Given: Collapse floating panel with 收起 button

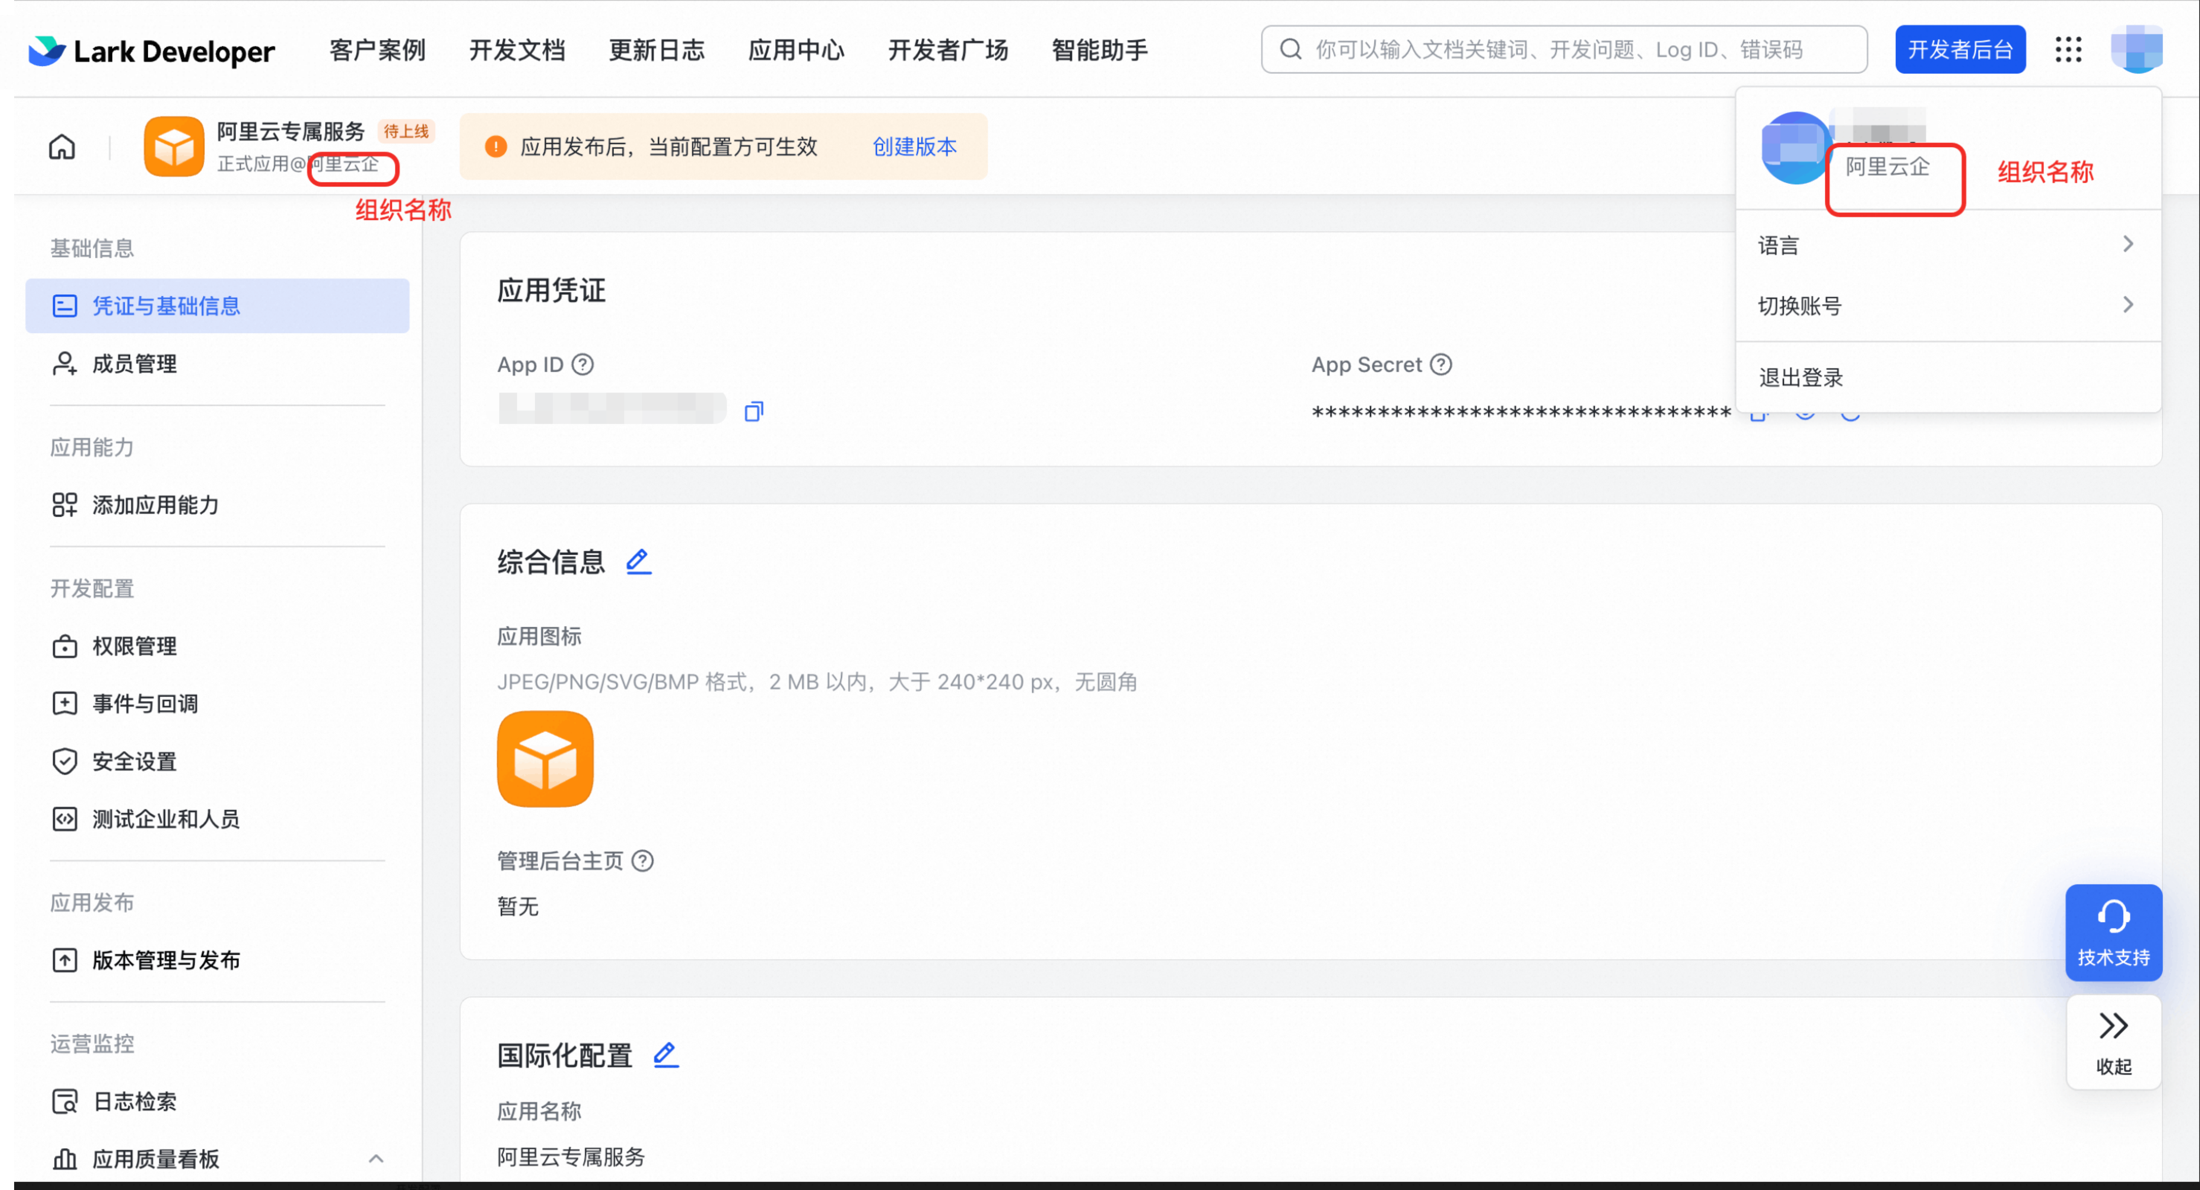Looking at the screenshot, I should point(2113,1042).
